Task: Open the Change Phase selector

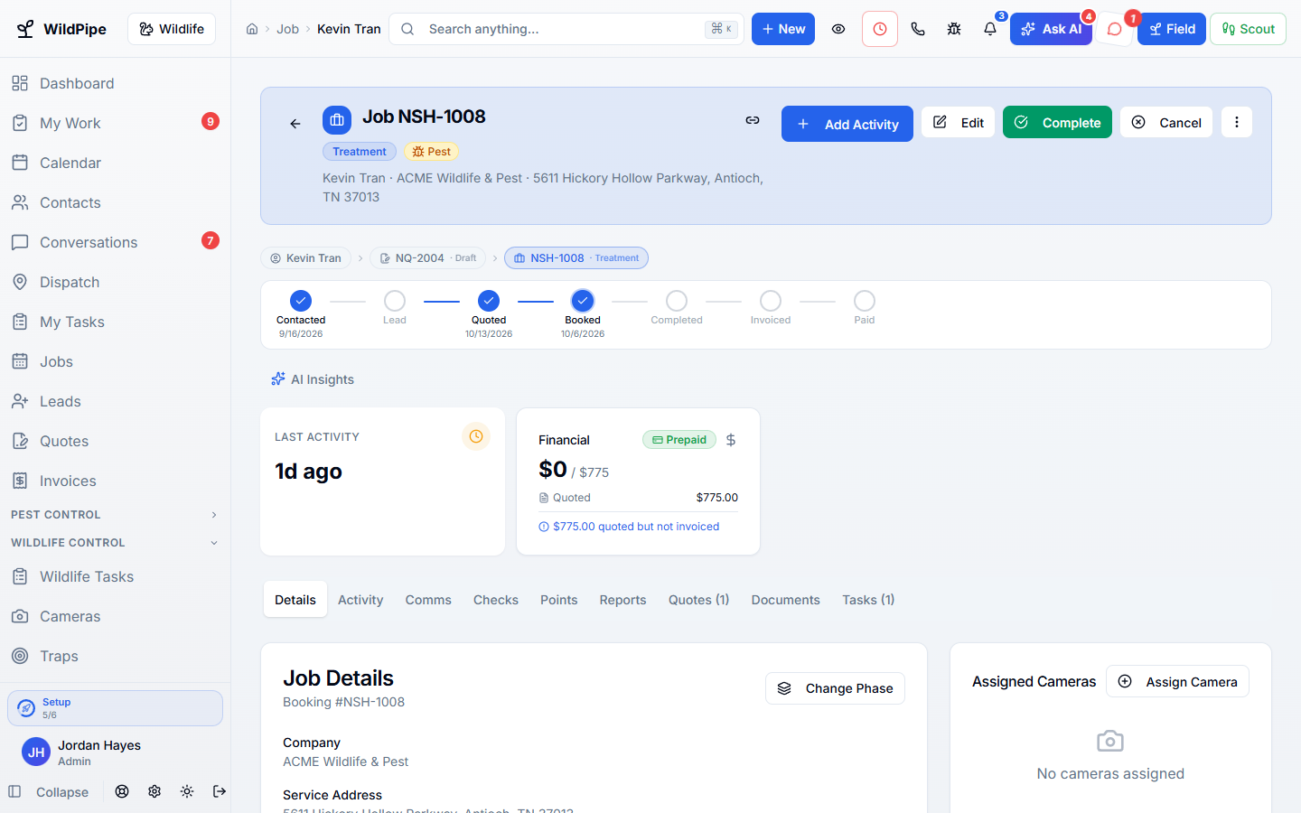Action: (x=835, y=688)
